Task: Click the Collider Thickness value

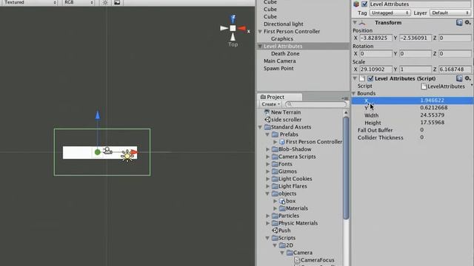Action: pos(421,137)
